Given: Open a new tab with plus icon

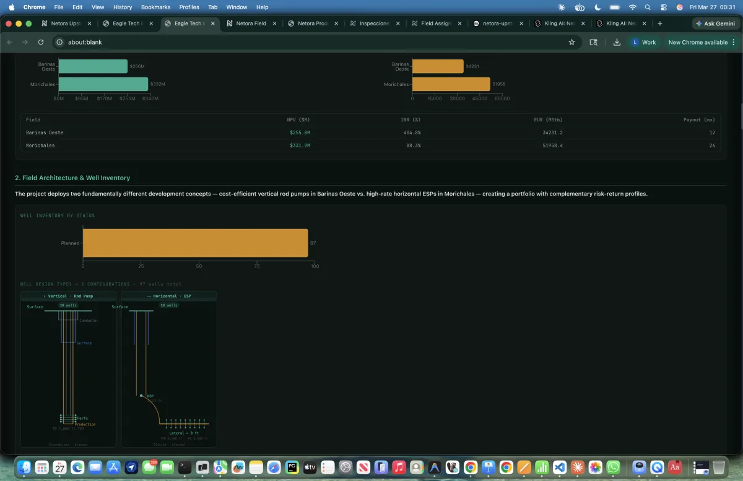Looking at the screenshot, I should coord(659,24).
